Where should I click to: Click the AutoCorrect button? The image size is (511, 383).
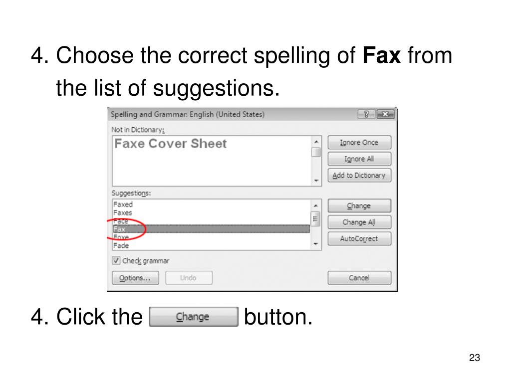tap(359, 238)
